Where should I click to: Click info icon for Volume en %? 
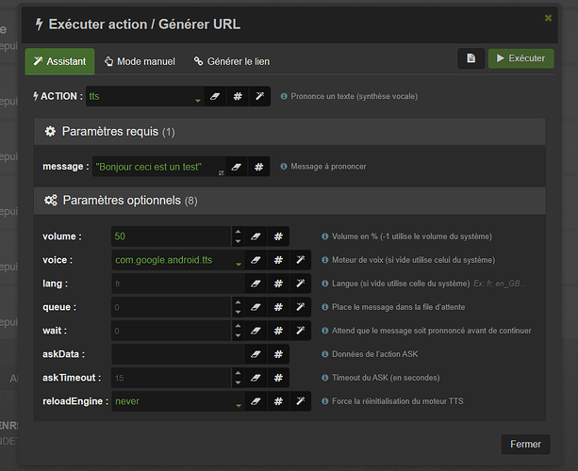324,236
